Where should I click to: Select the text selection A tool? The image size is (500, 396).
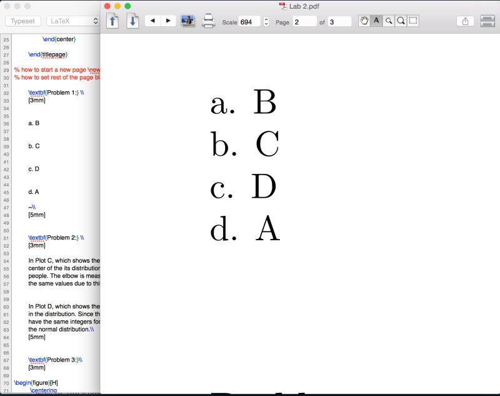(x=376, y=21)
